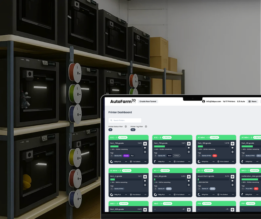Open move controls on A1 -2 card
Screen dimensions: 261x219
point(232,185)
